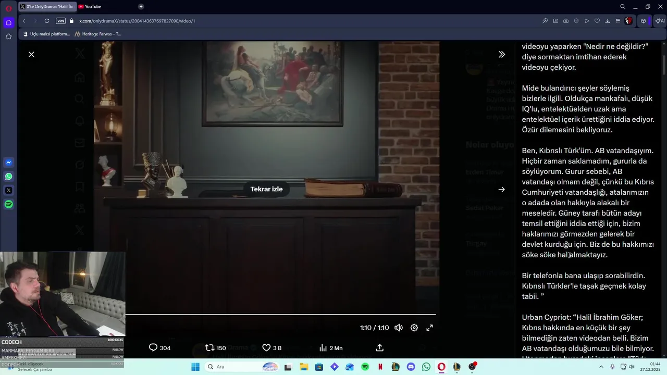Screen dimensions: 667x375
Task: Open a new browser tab
Action: pyautogui.click(x=141, y=6)
